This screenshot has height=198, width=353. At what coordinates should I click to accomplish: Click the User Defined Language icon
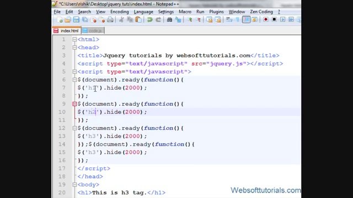(255, 20)
